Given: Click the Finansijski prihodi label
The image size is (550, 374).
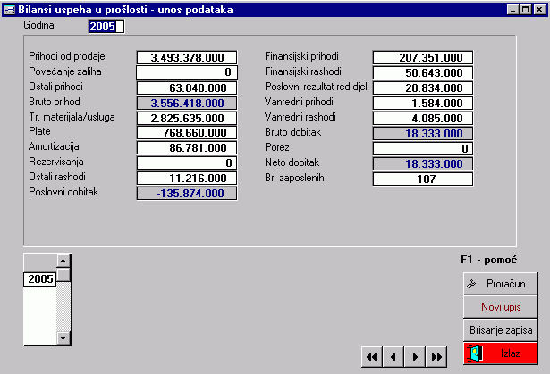Looking at the screenshot, I should coord(301,56).
